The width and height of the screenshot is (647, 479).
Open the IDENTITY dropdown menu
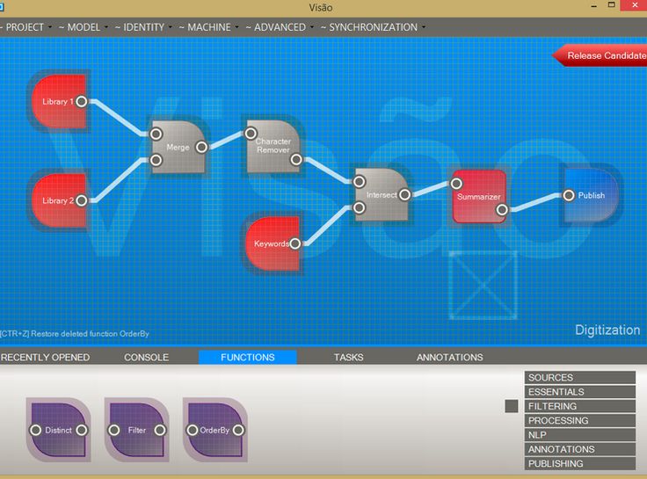point(143,27)
